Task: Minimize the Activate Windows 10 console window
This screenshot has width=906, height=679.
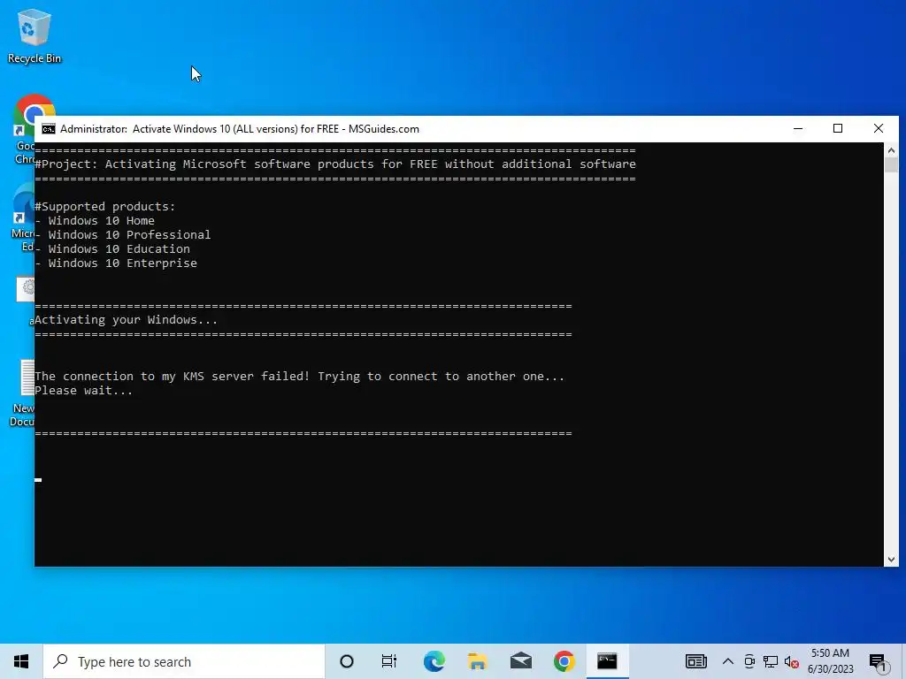Action: 798,129
